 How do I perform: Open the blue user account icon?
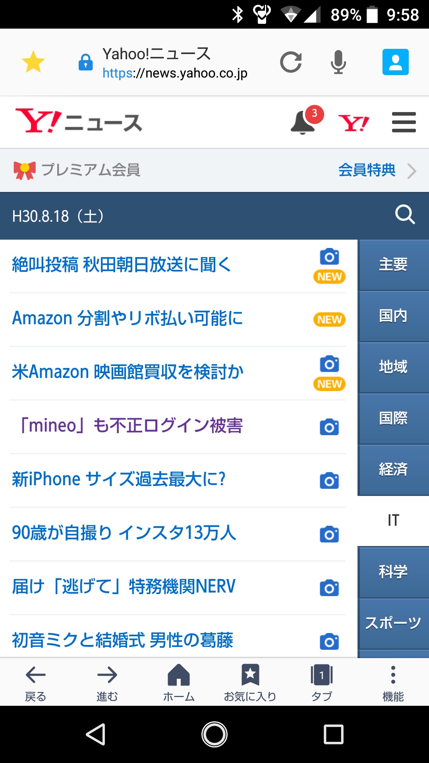pyautogui.click(x=395, y=62)
